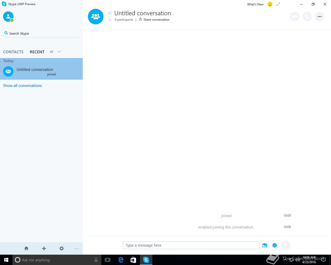Click the Today header in recent list
The image size is (331, 265).
click(8, 61)
